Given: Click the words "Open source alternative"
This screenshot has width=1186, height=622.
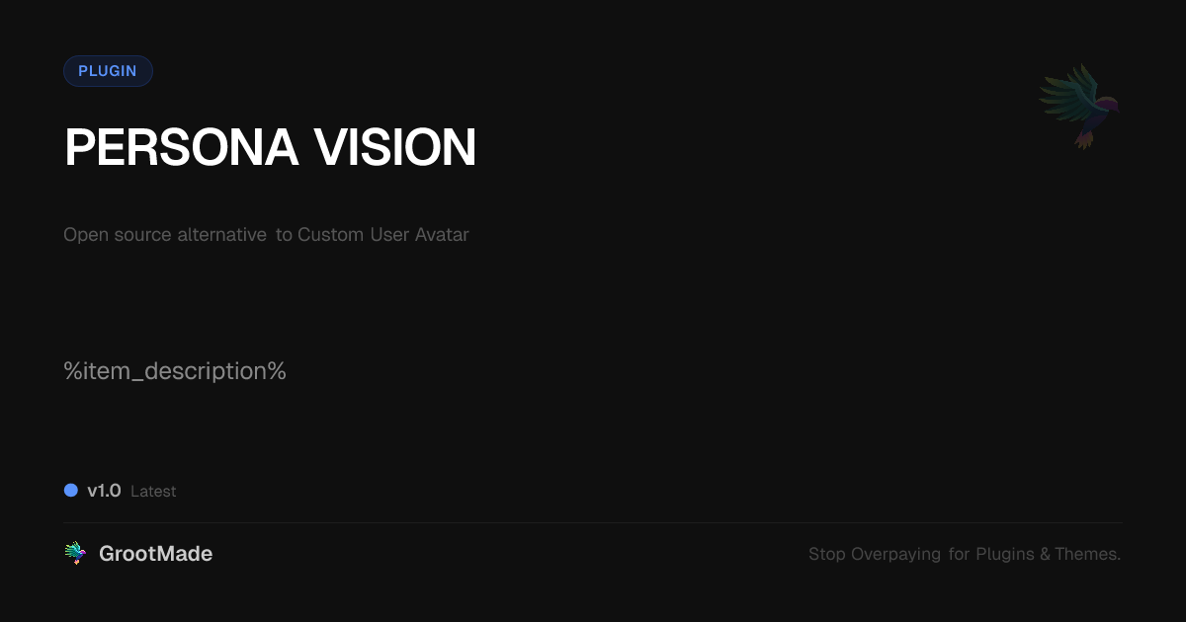Looking at the screenshot, I should point(165,235).
